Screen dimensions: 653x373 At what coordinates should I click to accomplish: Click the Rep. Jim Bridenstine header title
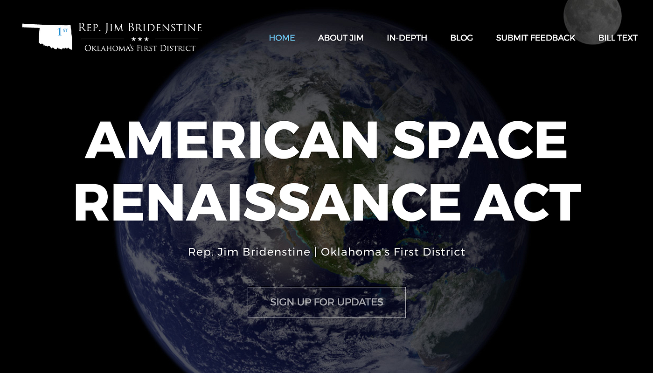pos(140,28)
